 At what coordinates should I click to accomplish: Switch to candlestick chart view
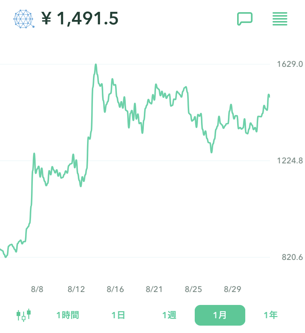pos(24,315)
